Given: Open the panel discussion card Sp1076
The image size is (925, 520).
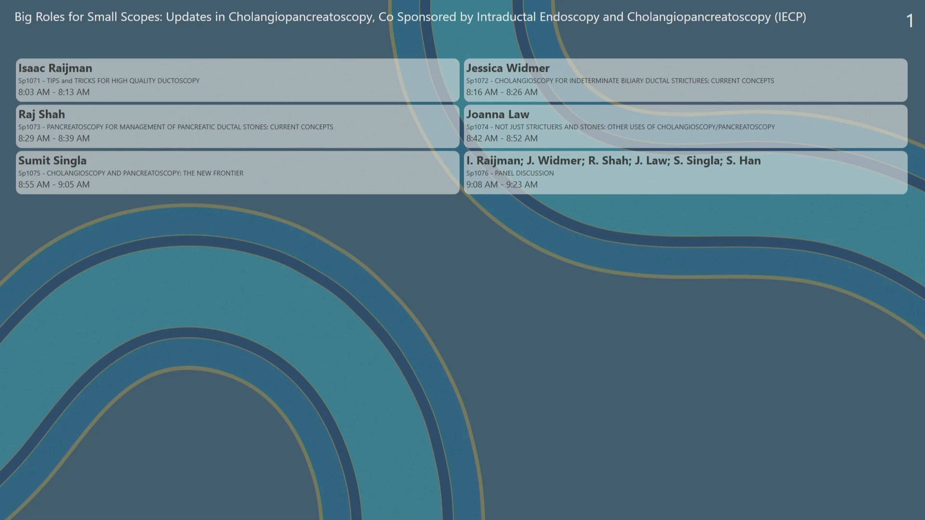Looking at the screenshot, I should pyautogui.click(x=686, y=172).
